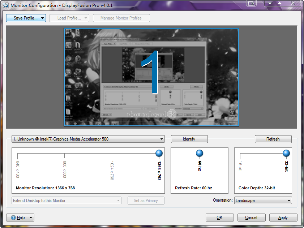
Task: Click the Identify button
Action: (189, 139)
